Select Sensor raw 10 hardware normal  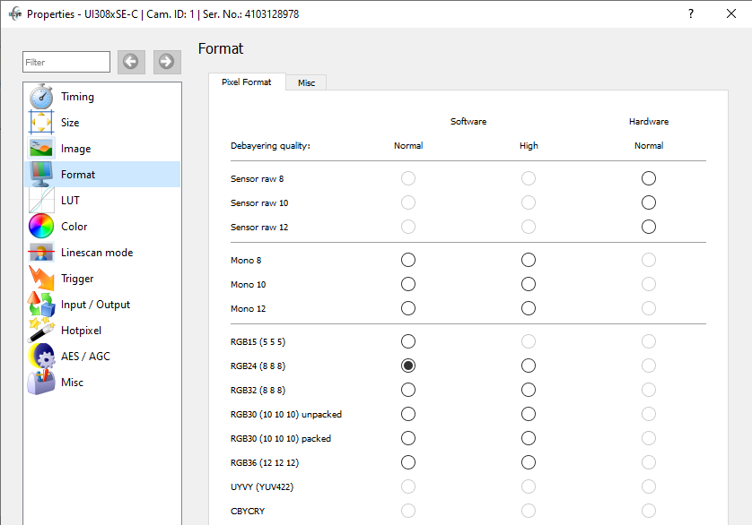point(649,202)
